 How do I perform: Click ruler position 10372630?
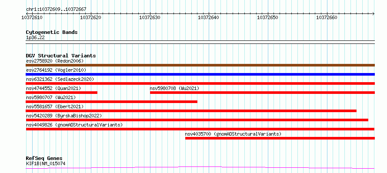tap(150, 17)
